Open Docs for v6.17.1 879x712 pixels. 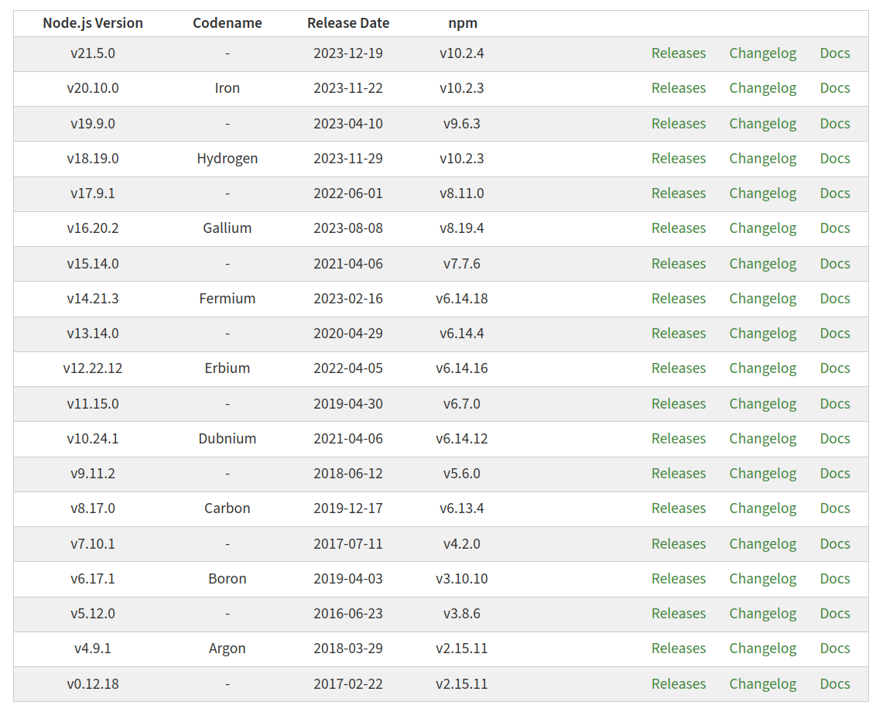pyautogui.click(x=835, y=579)
